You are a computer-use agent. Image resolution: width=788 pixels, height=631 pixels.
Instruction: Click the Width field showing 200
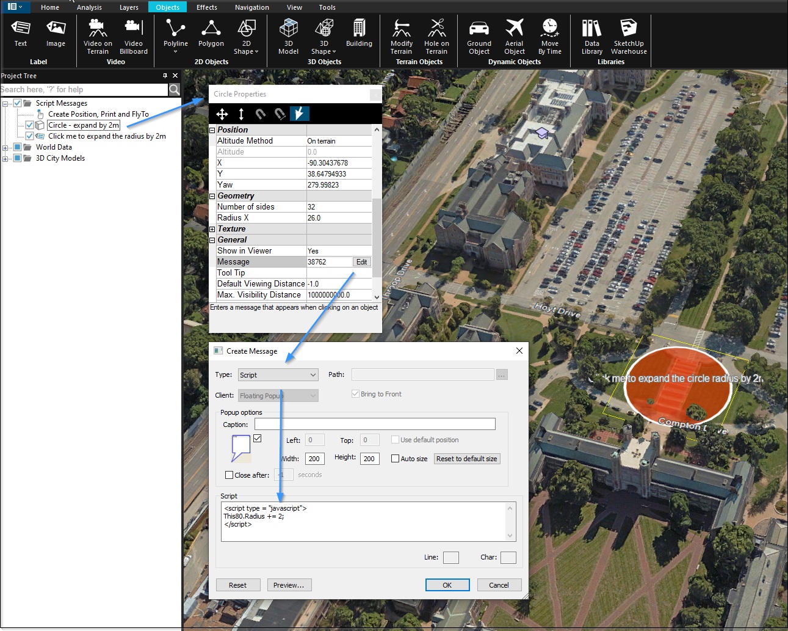(x=315, y=459)
